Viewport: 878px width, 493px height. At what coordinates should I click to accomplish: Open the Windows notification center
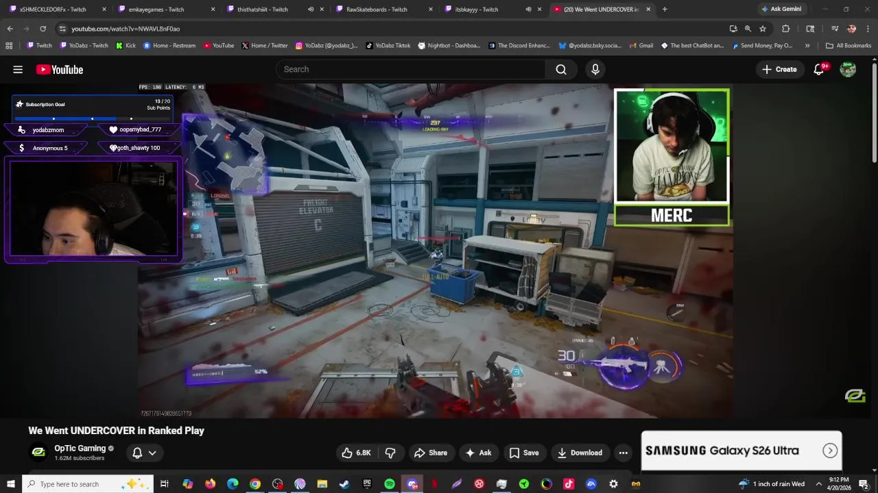864,484
